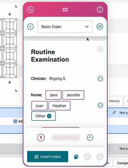The image size is (128, 168).
Task: Open the six-dot grid icon in the header
Action: (65, 10)
